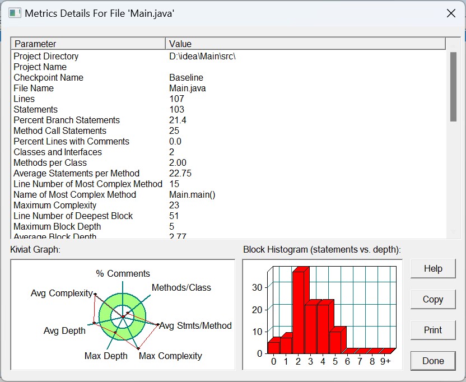Screen dimensions: 466x382
Task: Copy the metrics with Copy button
Action: [433, 299]
